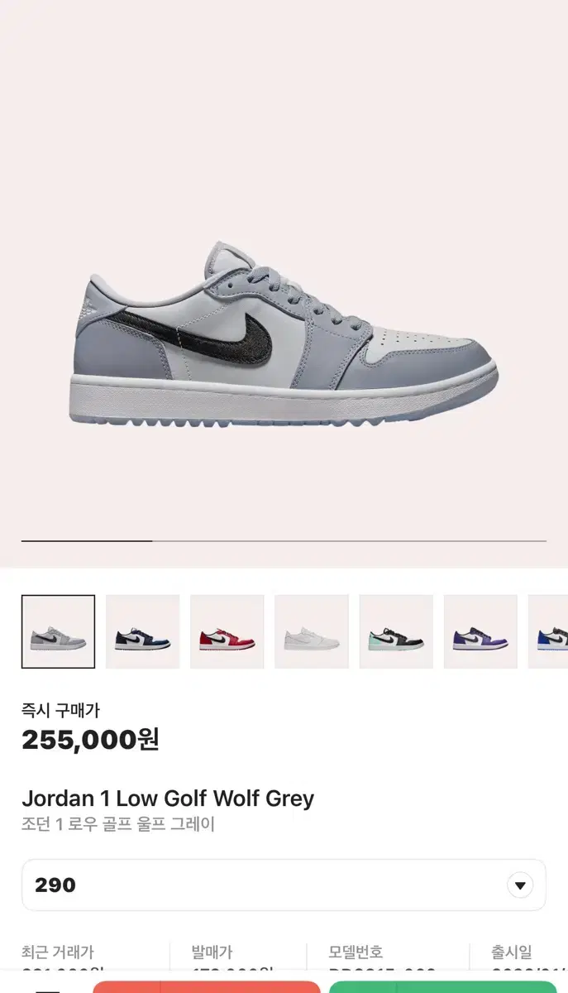Tap the bookmark icon at bottom left
Viewport: 568px width, 993px height.
pyautogui.click(x=48, y=988)
